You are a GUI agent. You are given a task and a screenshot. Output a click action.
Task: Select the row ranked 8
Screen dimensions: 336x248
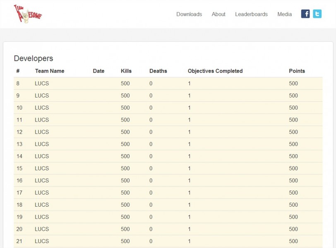point(168,83)
